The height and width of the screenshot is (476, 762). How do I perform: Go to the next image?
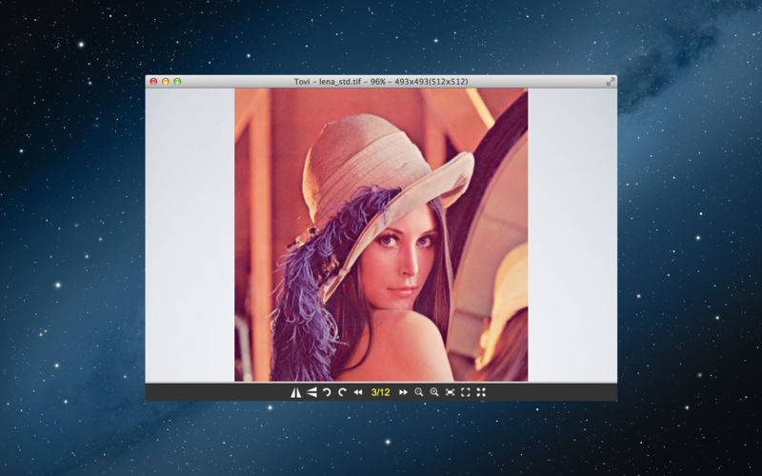pyautogui.click(x=403, y=392)
